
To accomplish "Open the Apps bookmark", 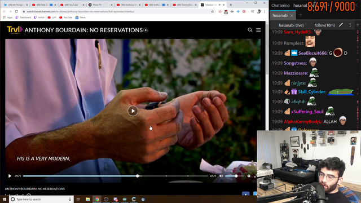I will click(x=7, y=17).
